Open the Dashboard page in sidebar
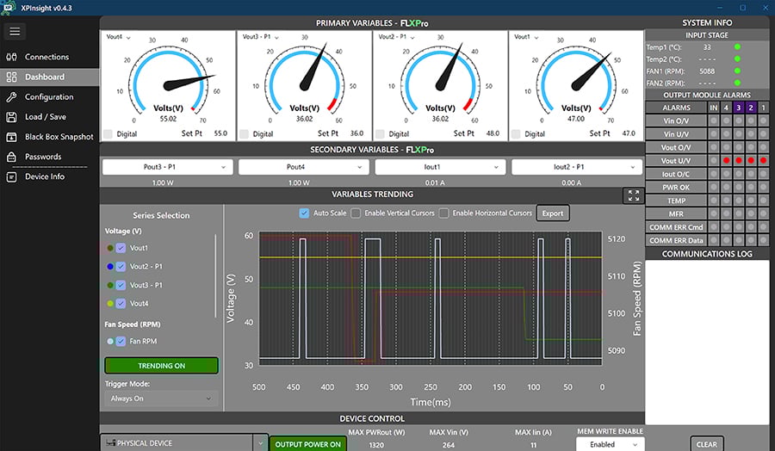The image size is (775, 451). 44,77
